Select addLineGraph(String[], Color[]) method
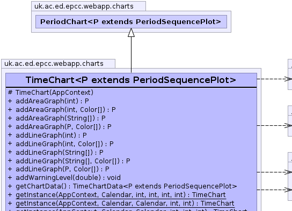This screenshot has width=292, height=211. coord(69,161)
